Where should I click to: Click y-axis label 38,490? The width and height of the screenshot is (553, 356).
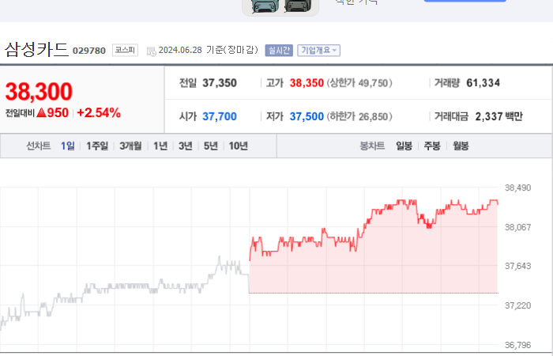click(x=517, y=188)
